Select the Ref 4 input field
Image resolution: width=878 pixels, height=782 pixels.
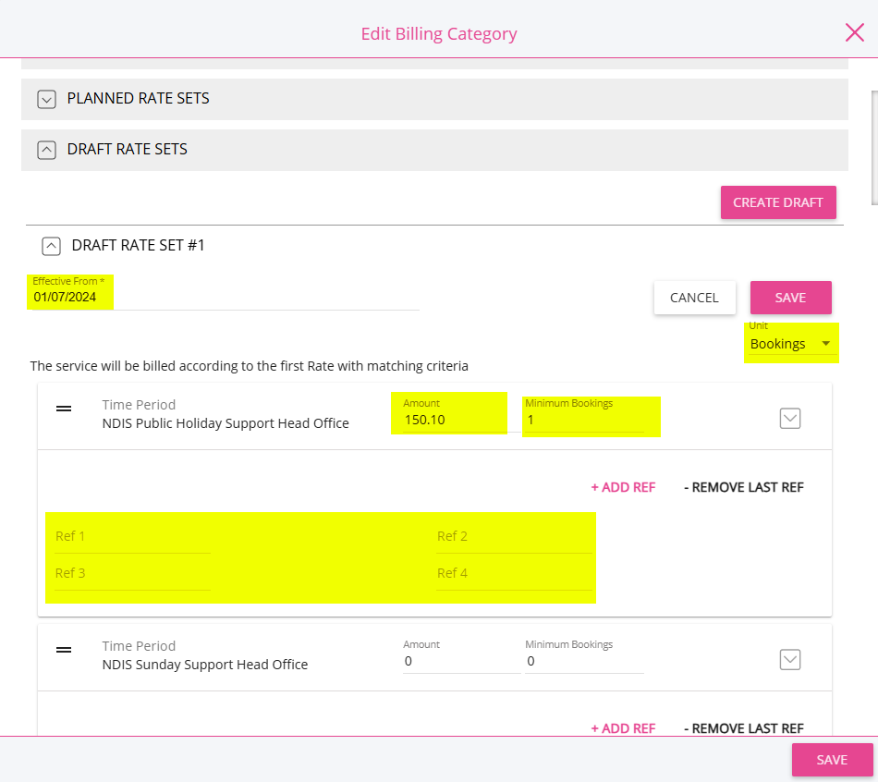514,574
